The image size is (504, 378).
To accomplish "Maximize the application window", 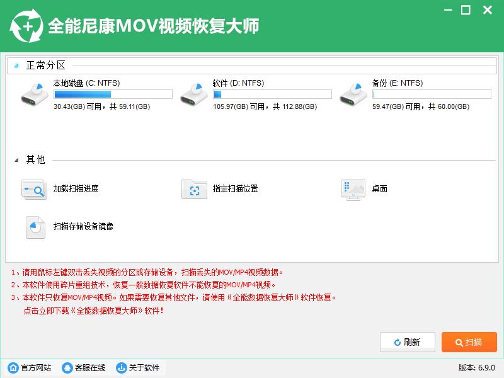I will coord(466,10).
